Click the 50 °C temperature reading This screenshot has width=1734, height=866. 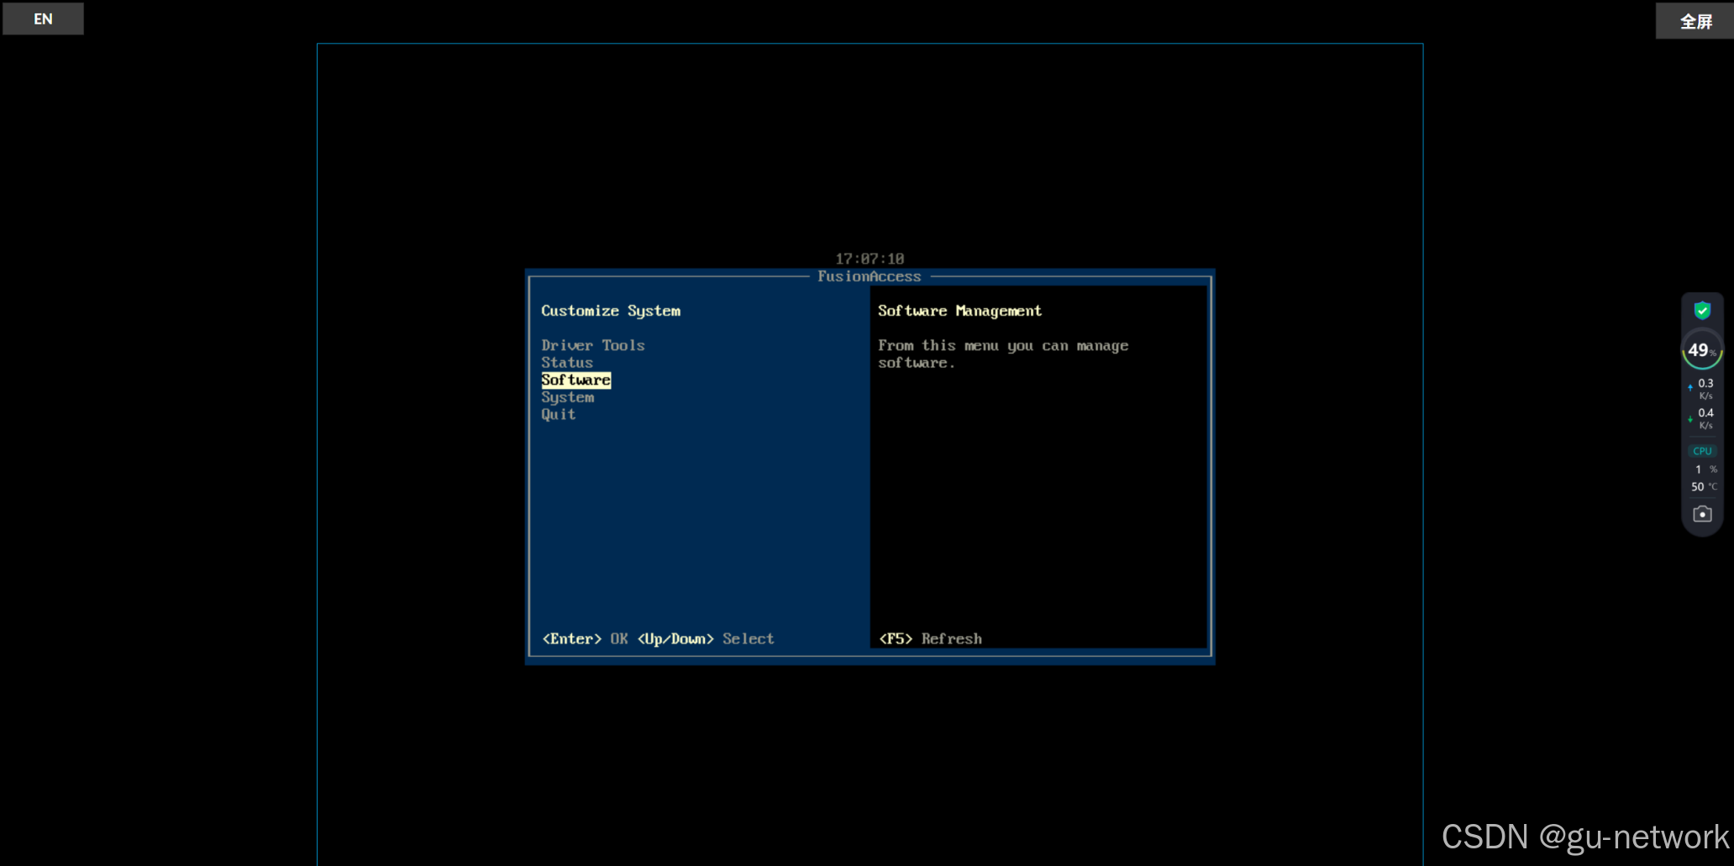coord(1704,487)
